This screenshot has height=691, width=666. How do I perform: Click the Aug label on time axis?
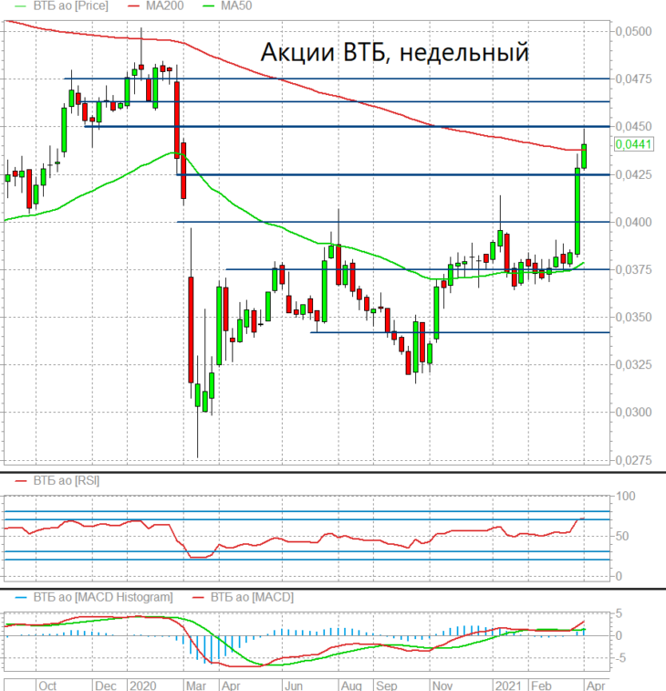pyautogui.click(x=351, y=686)
